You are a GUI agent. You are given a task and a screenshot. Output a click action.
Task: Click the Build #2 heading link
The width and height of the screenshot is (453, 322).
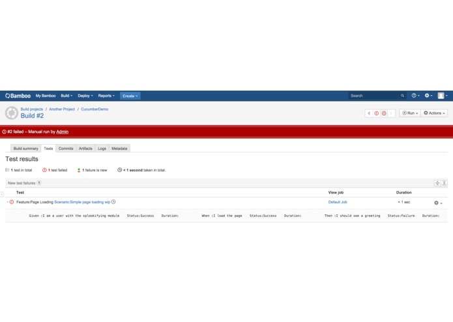tap(32, 116)
